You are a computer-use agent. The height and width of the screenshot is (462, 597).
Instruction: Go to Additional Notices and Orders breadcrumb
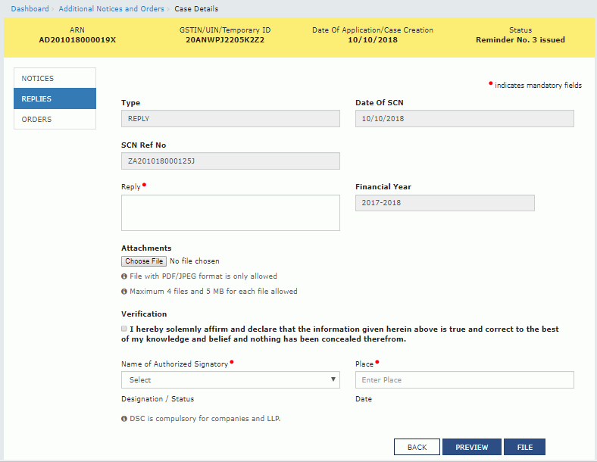[111, 9]
